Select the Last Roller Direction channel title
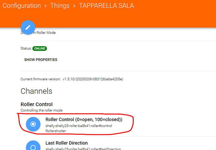The image size is (216, 150). [66, 143]
